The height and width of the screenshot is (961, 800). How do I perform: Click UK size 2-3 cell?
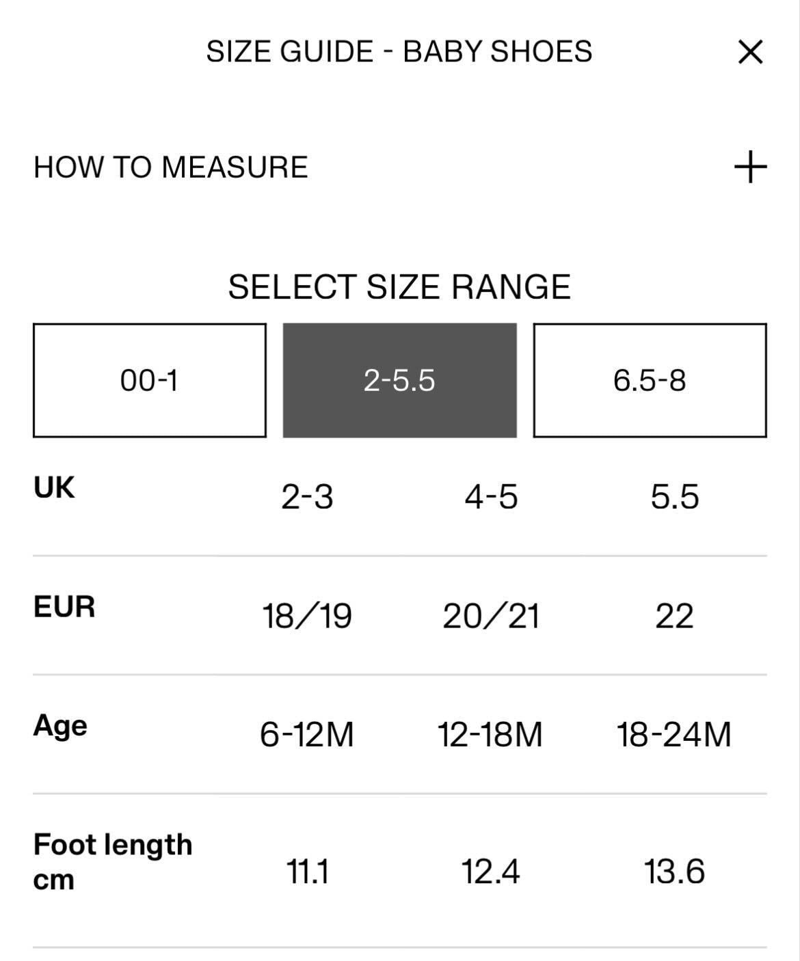(307, 497)
